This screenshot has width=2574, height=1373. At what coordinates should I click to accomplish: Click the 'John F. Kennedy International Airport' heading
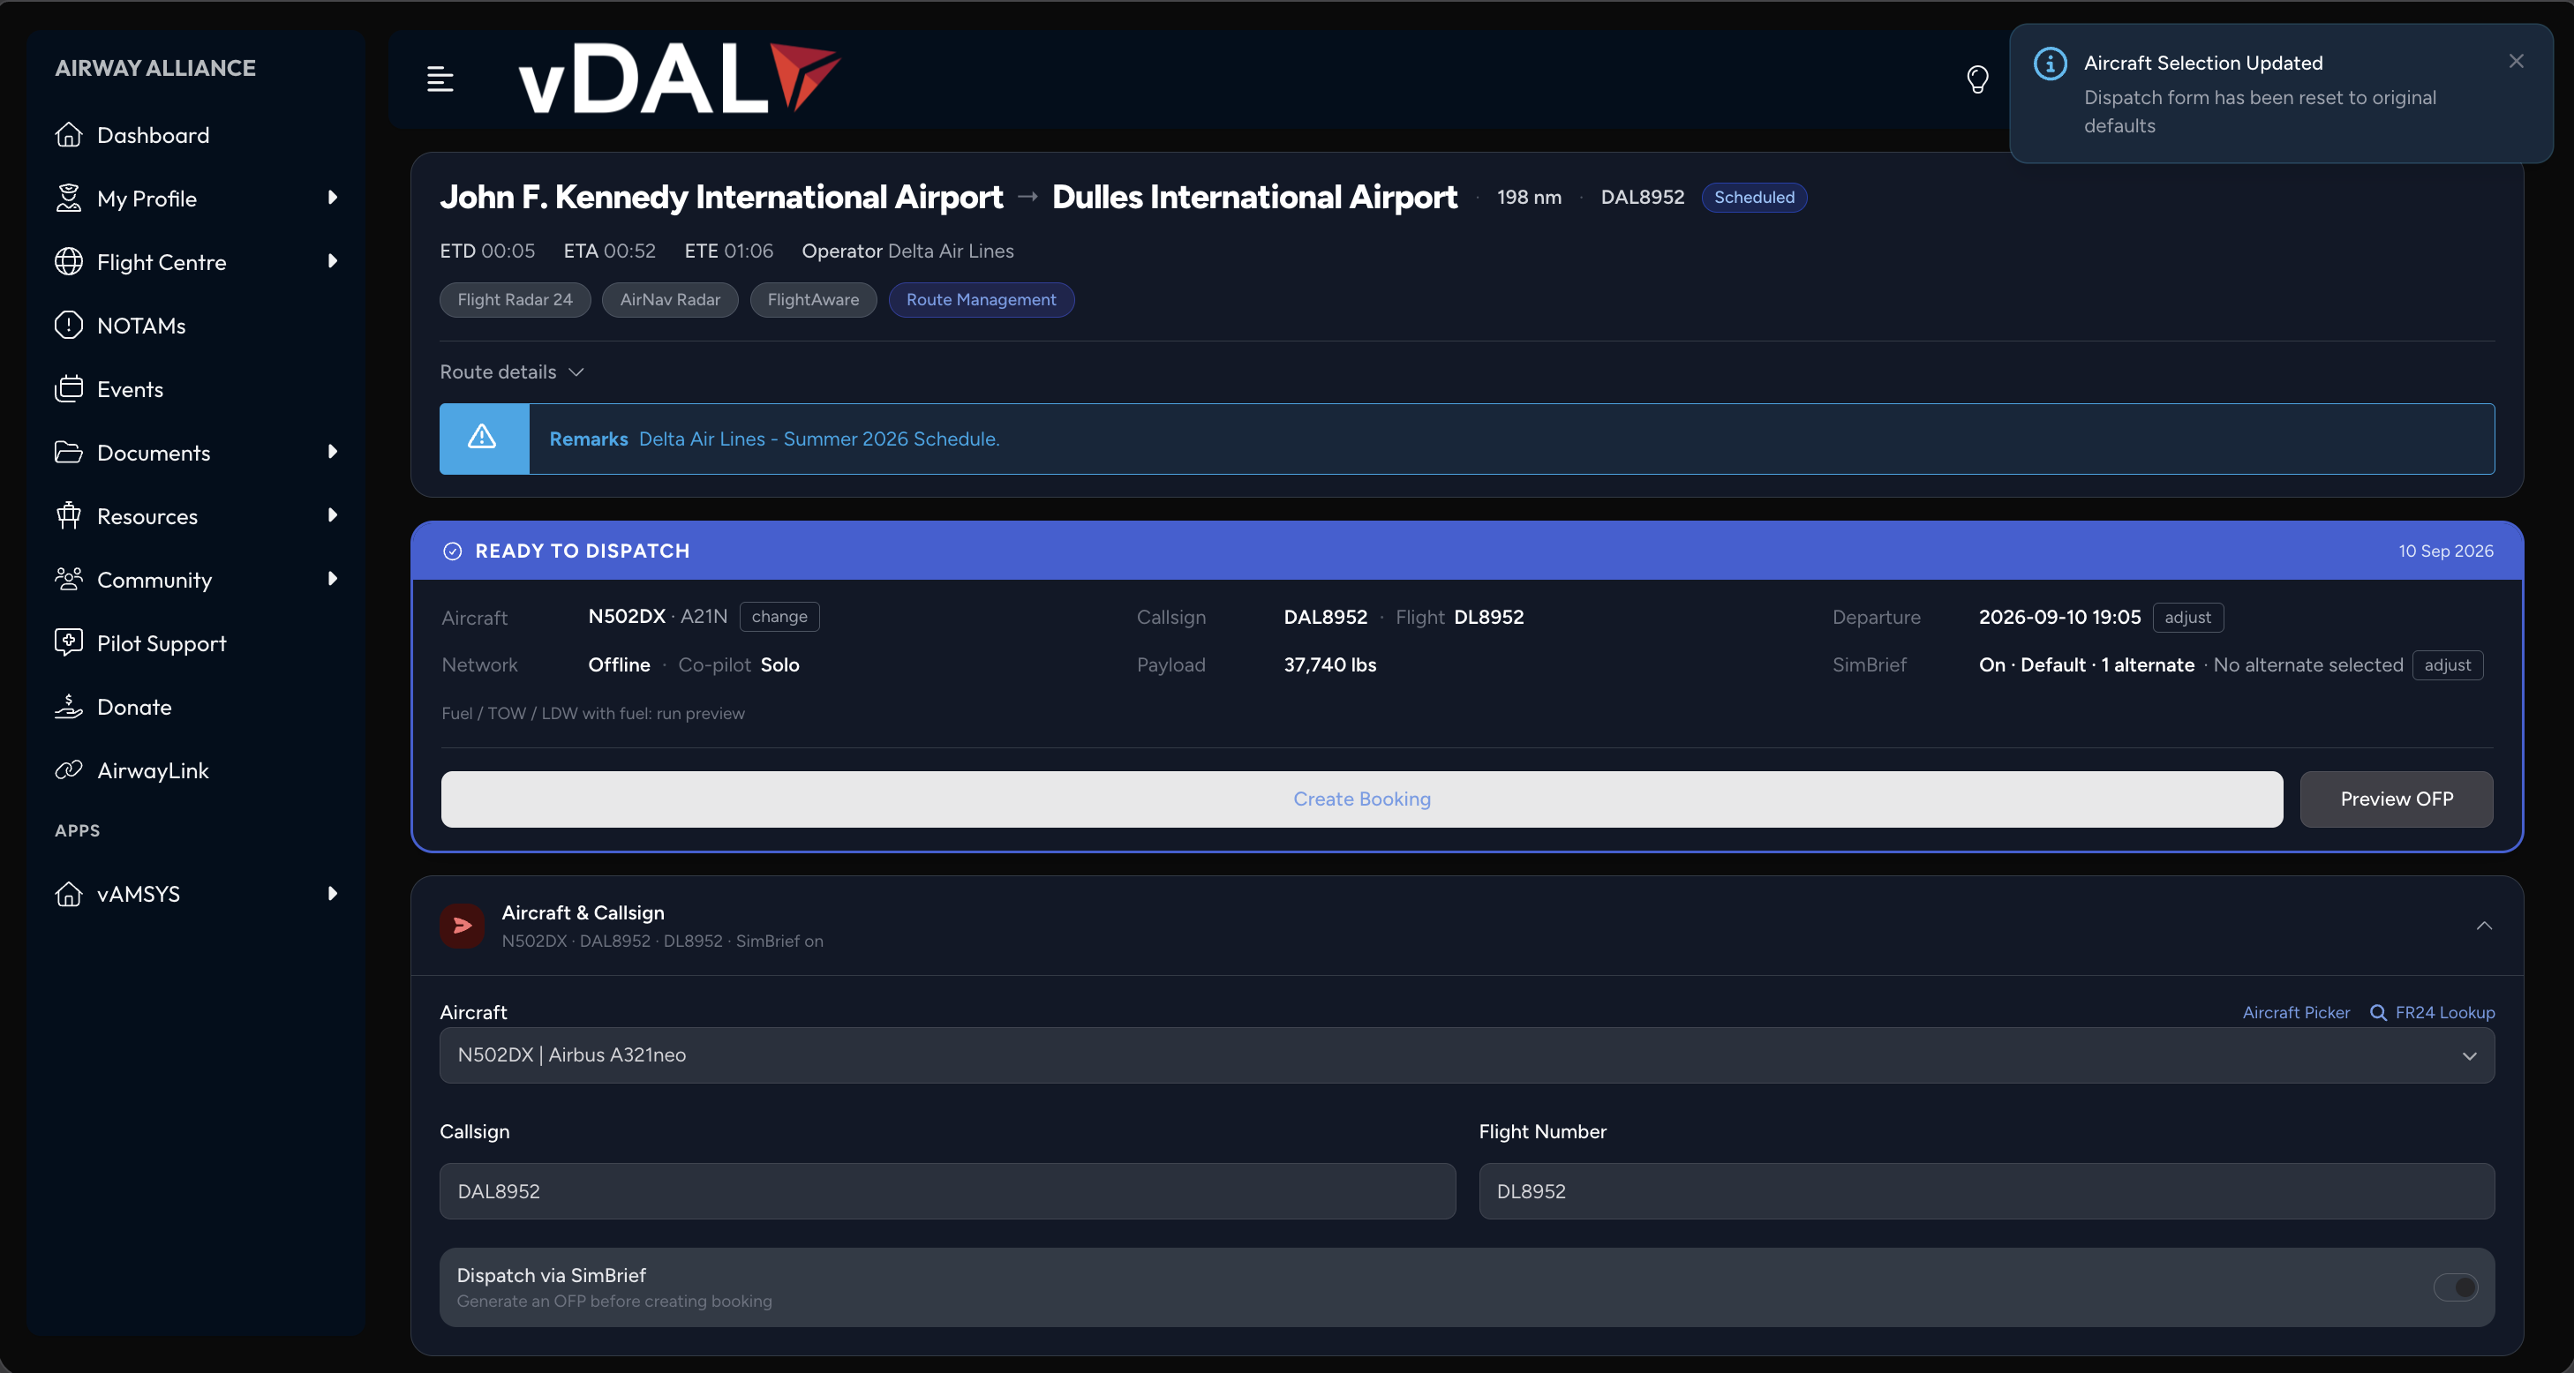[x=721, y=198]
